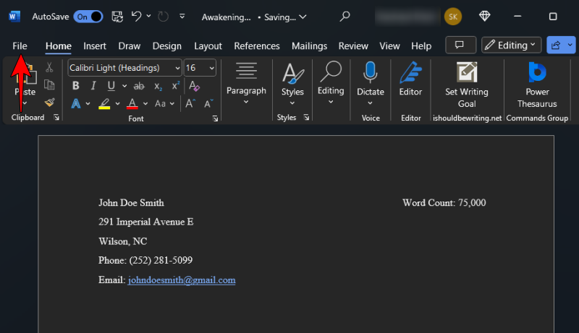Open the File menu
The image size is (579, 333).
click(20, 46)
